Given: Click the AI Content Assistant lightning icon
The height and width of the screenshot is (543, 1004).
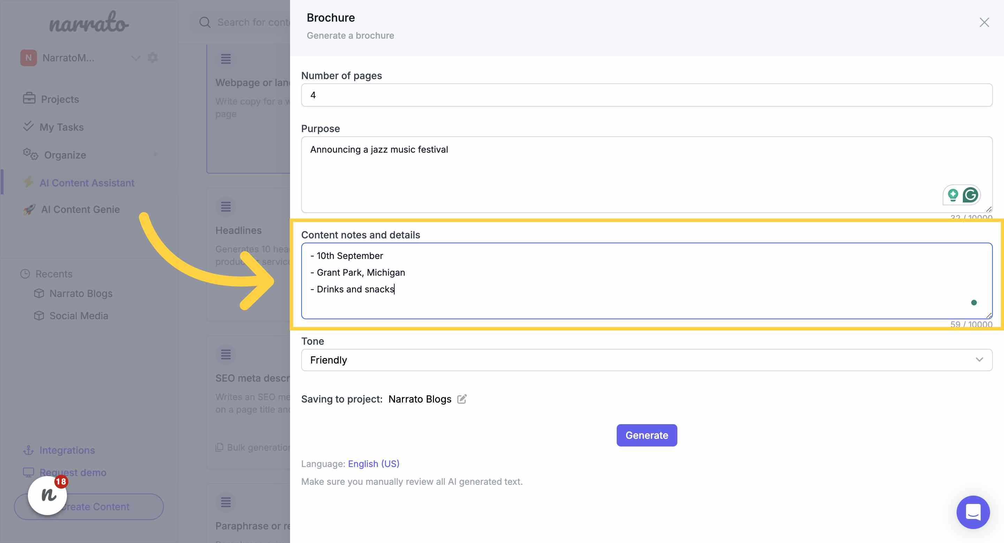Looking at the screenshot, I should click(28, 182).
